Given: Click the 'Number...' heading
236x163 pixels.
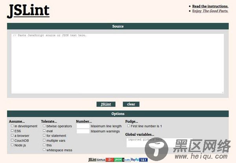Looking at the screenshot, I should (84, 121).
